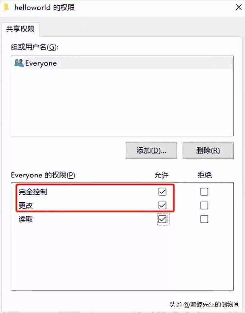245x313 pixels.
Task: Click the 允许 column header
Action: [x=162, y=175]
